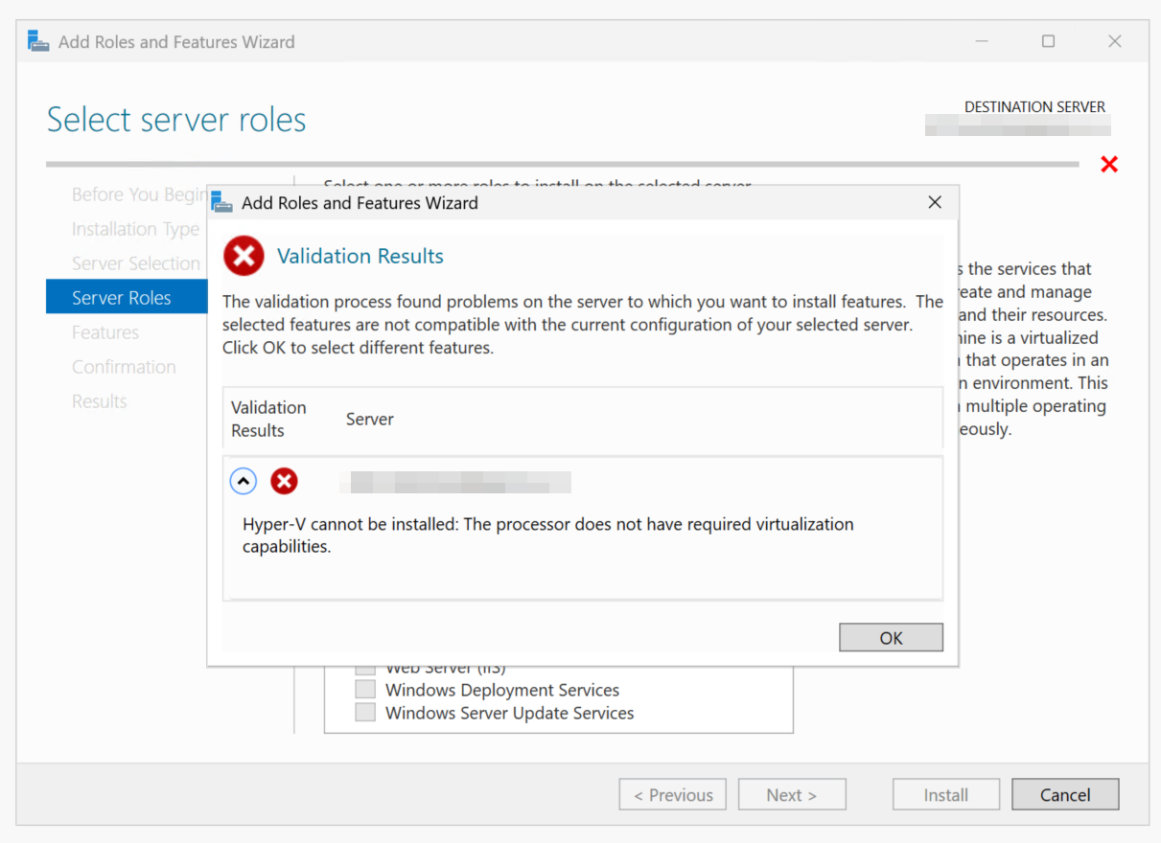Click the red X under Destination Server

1109,165
